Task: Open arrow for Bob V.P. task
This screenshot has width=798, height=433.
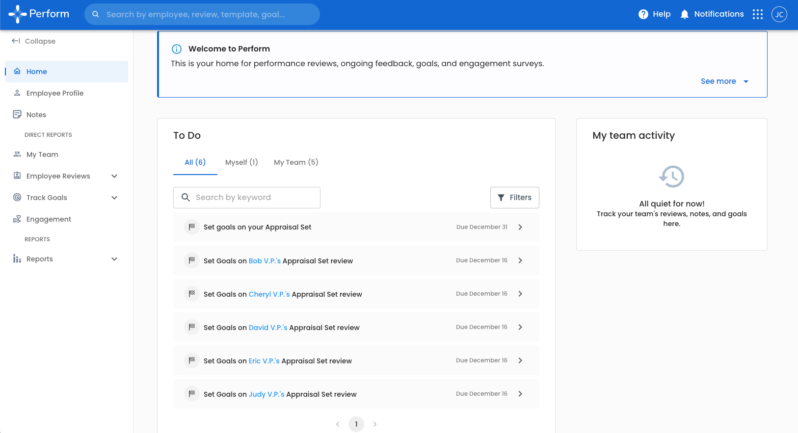Action: (x=520, y=260)
